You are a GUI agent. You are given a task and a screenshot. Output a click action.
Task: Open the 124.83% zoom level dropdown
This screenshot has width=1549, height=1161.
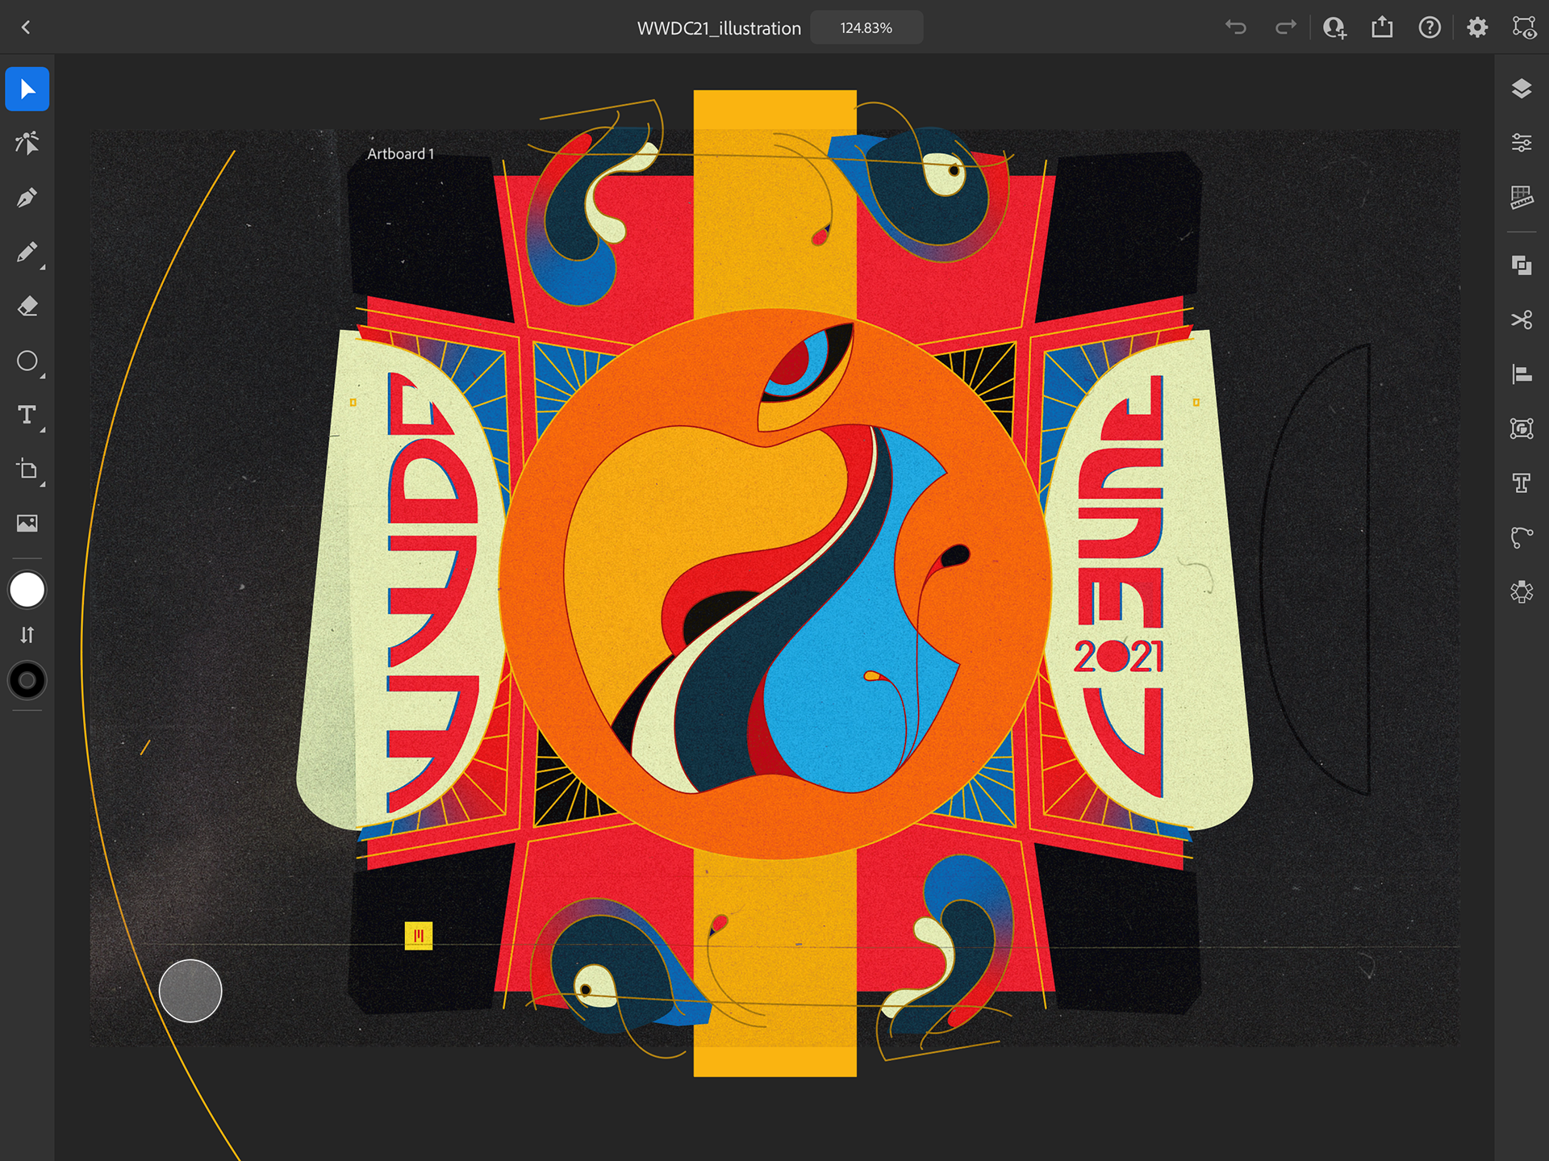866,27
